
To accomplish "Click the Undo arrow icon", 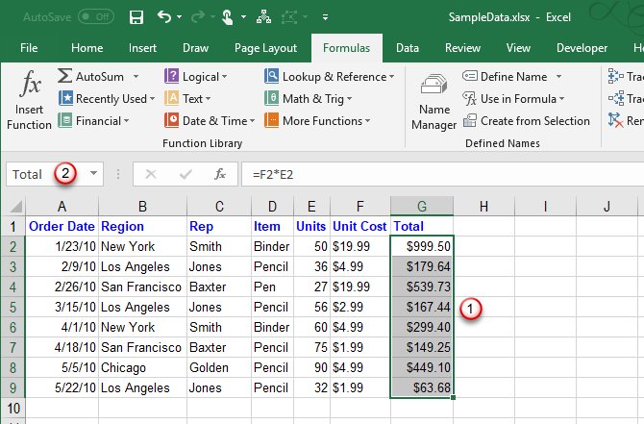I will click(x=164, y=17).
